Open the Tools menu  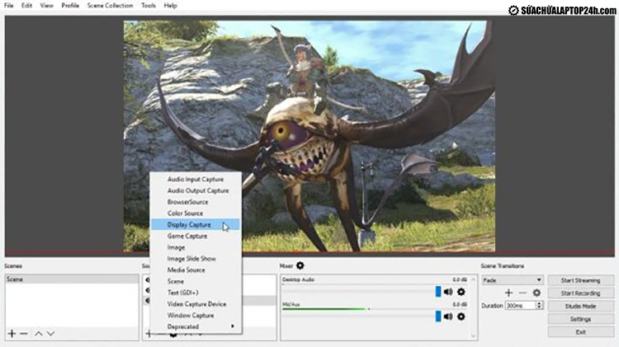[149, 6]
